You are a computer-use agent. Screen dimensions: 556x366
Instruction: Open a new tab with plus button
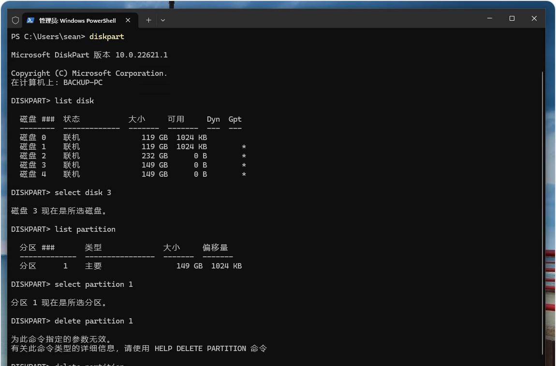148,20
